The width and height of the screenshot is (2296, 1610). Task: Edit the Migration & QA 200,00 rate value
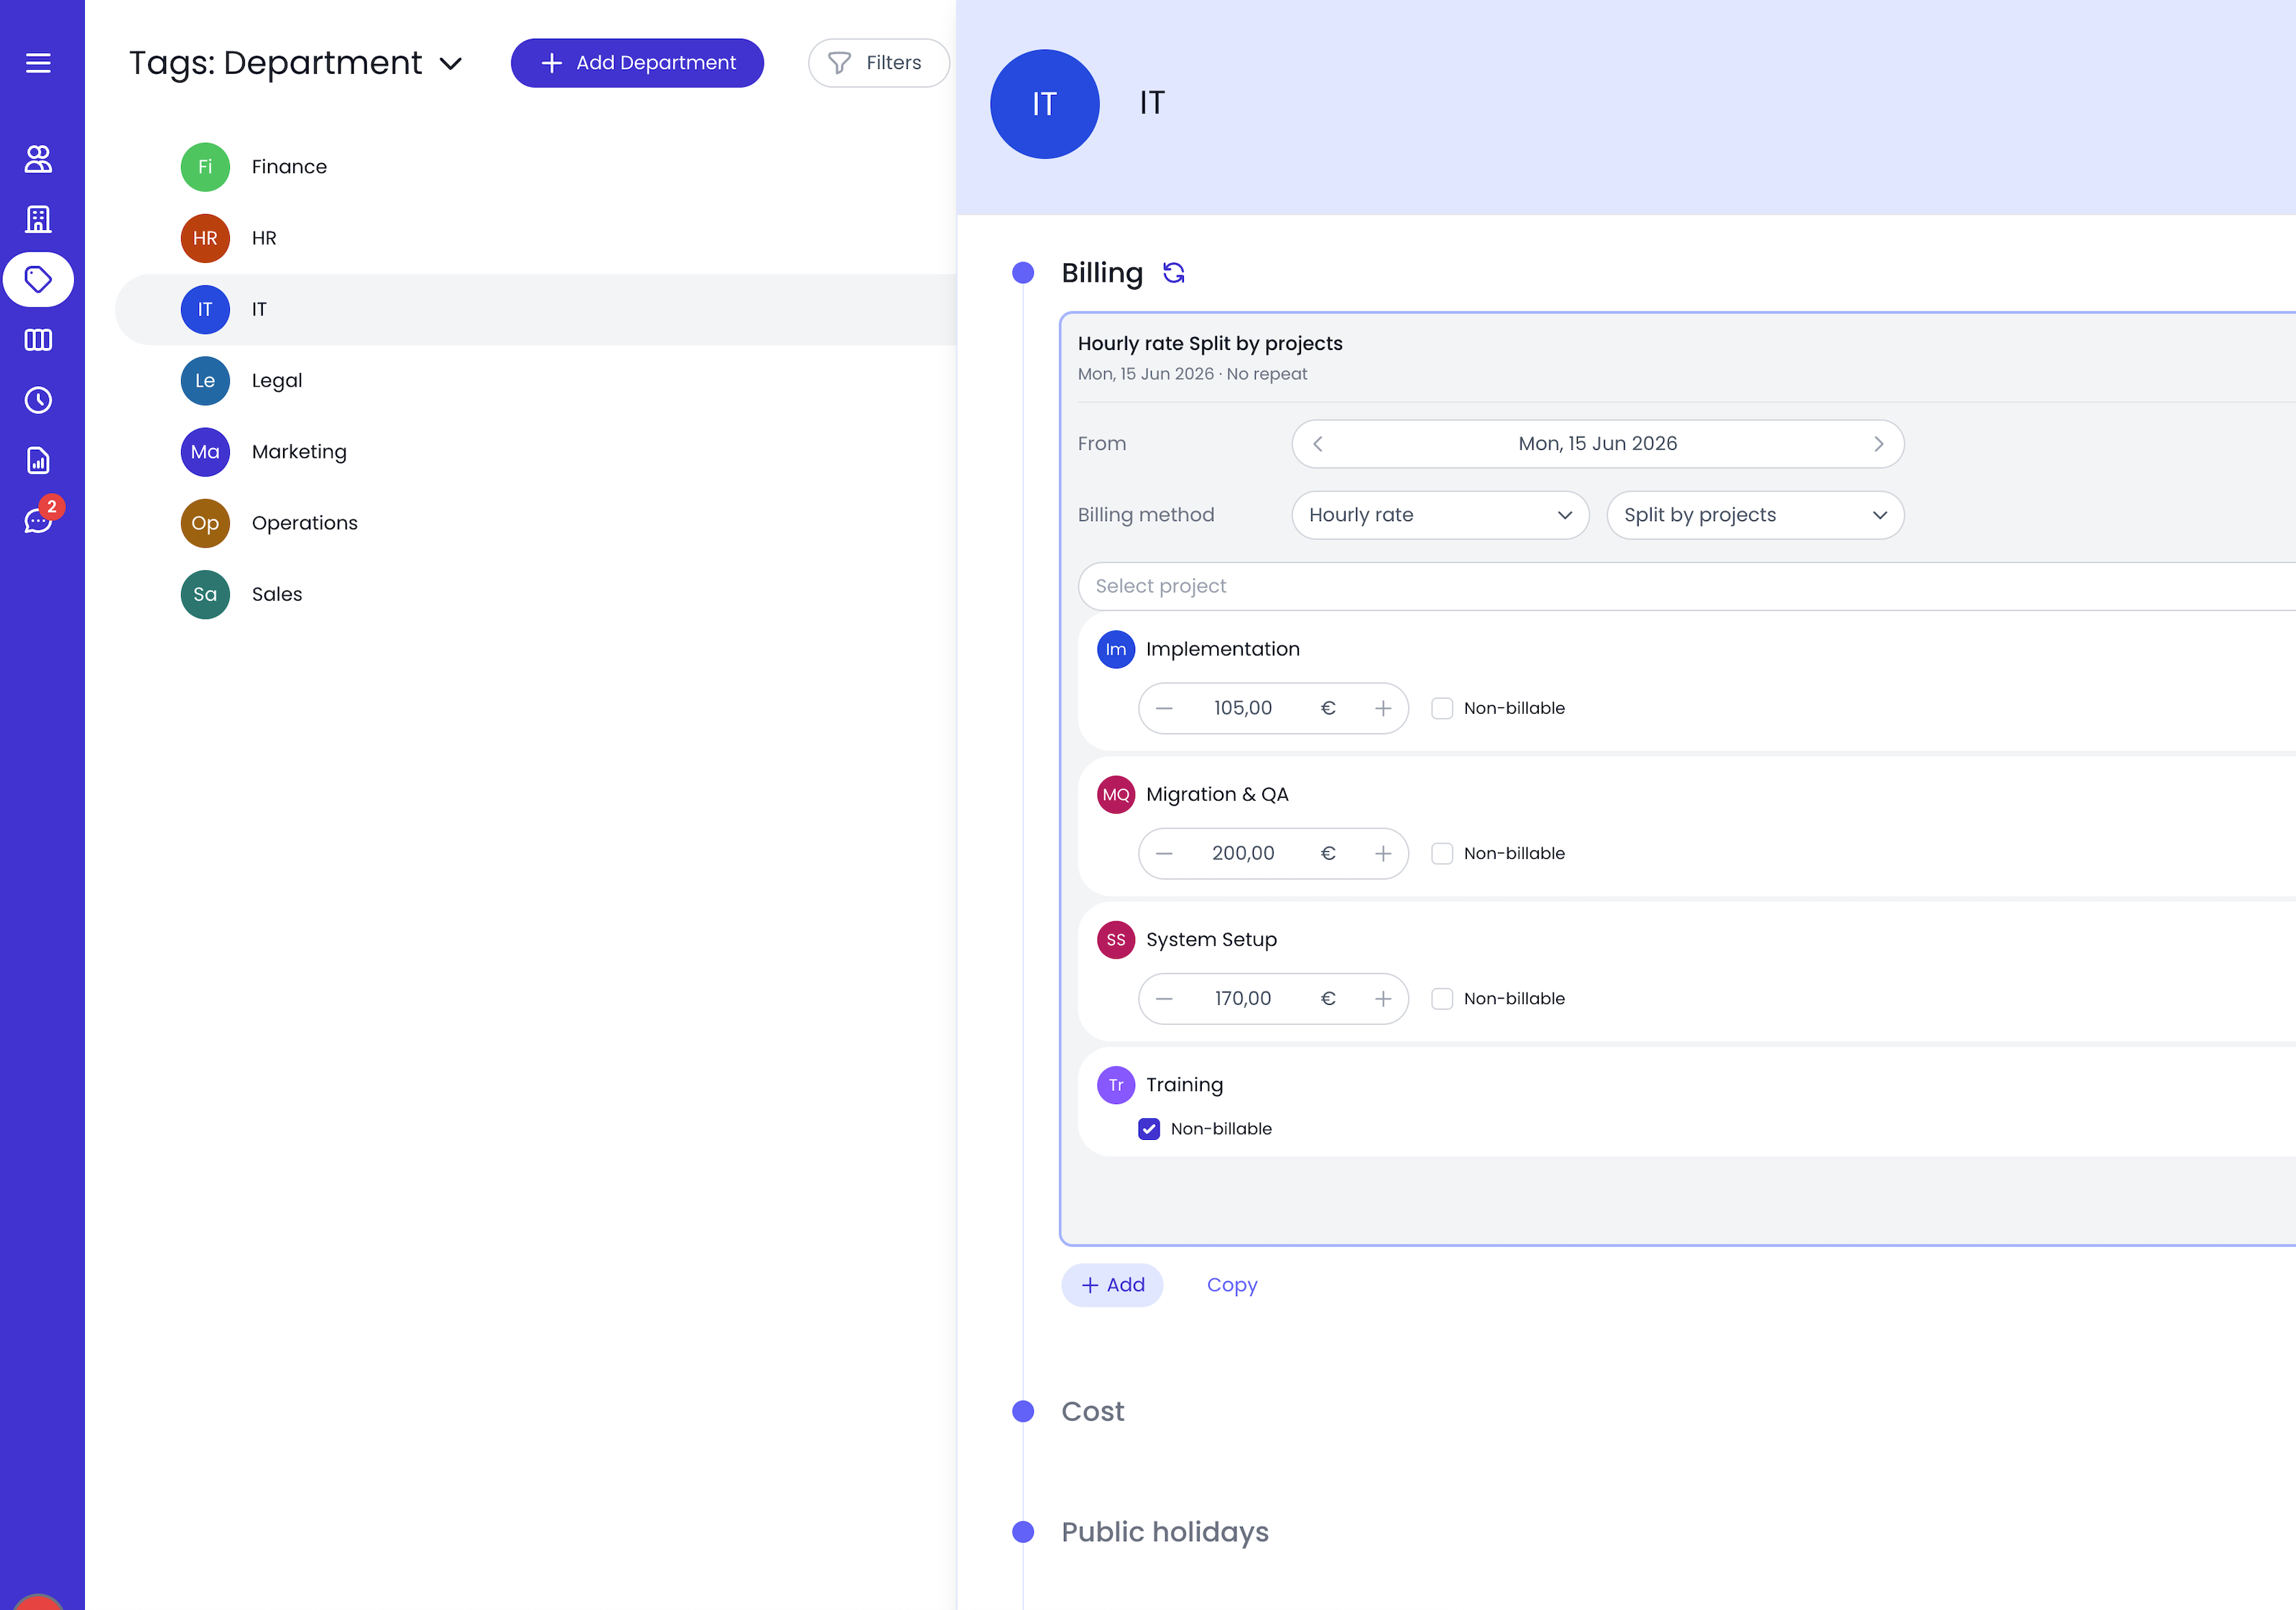tap(1243, 854)
